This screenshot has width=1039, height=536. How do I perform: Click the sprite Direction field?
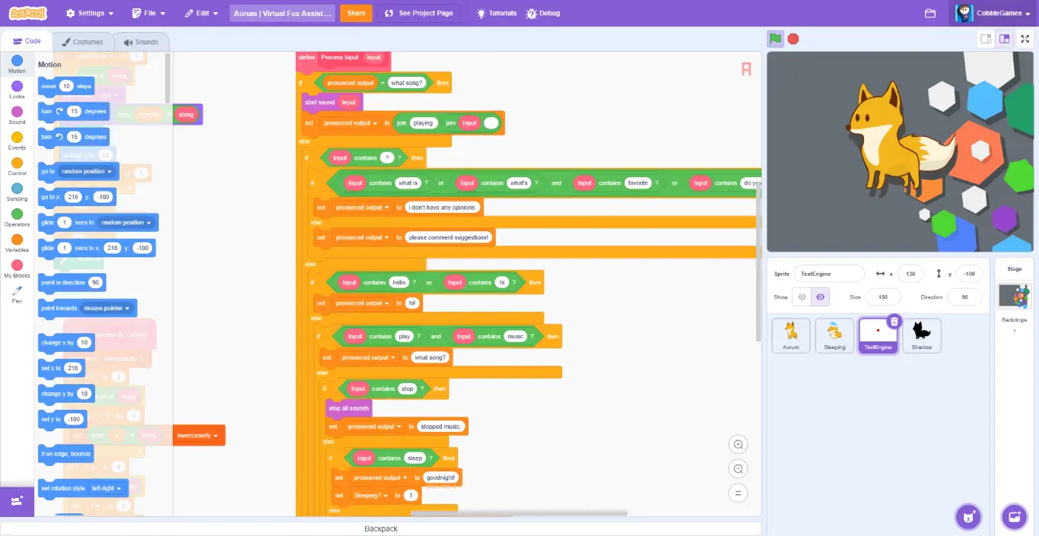(x=964, y=297)
